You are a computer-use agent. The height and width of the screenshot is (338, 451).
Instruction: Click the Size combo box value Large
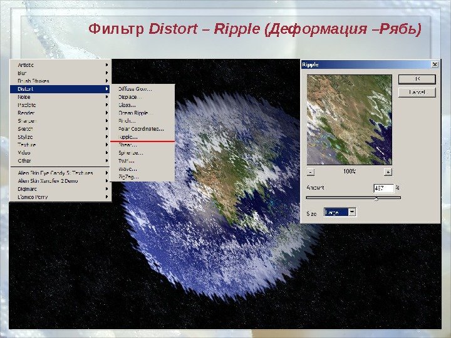pyautogui.click(x=336, y=212)
